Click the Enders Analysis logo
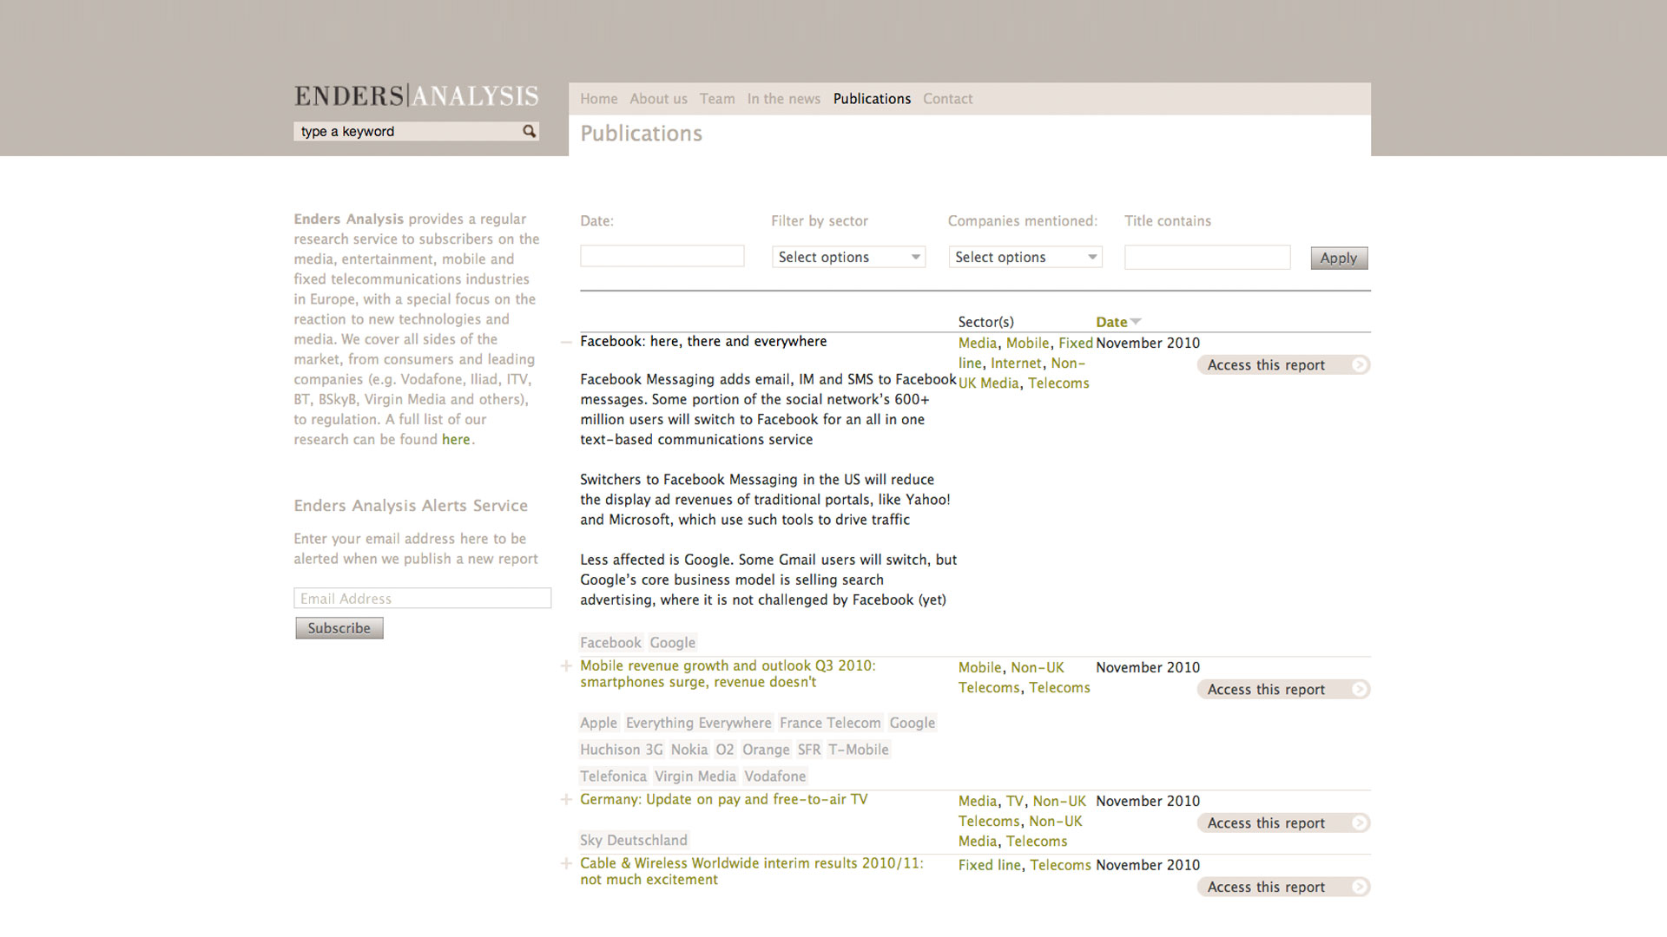The width and height of the screenshot is (1667, 937). pos(416,95)
